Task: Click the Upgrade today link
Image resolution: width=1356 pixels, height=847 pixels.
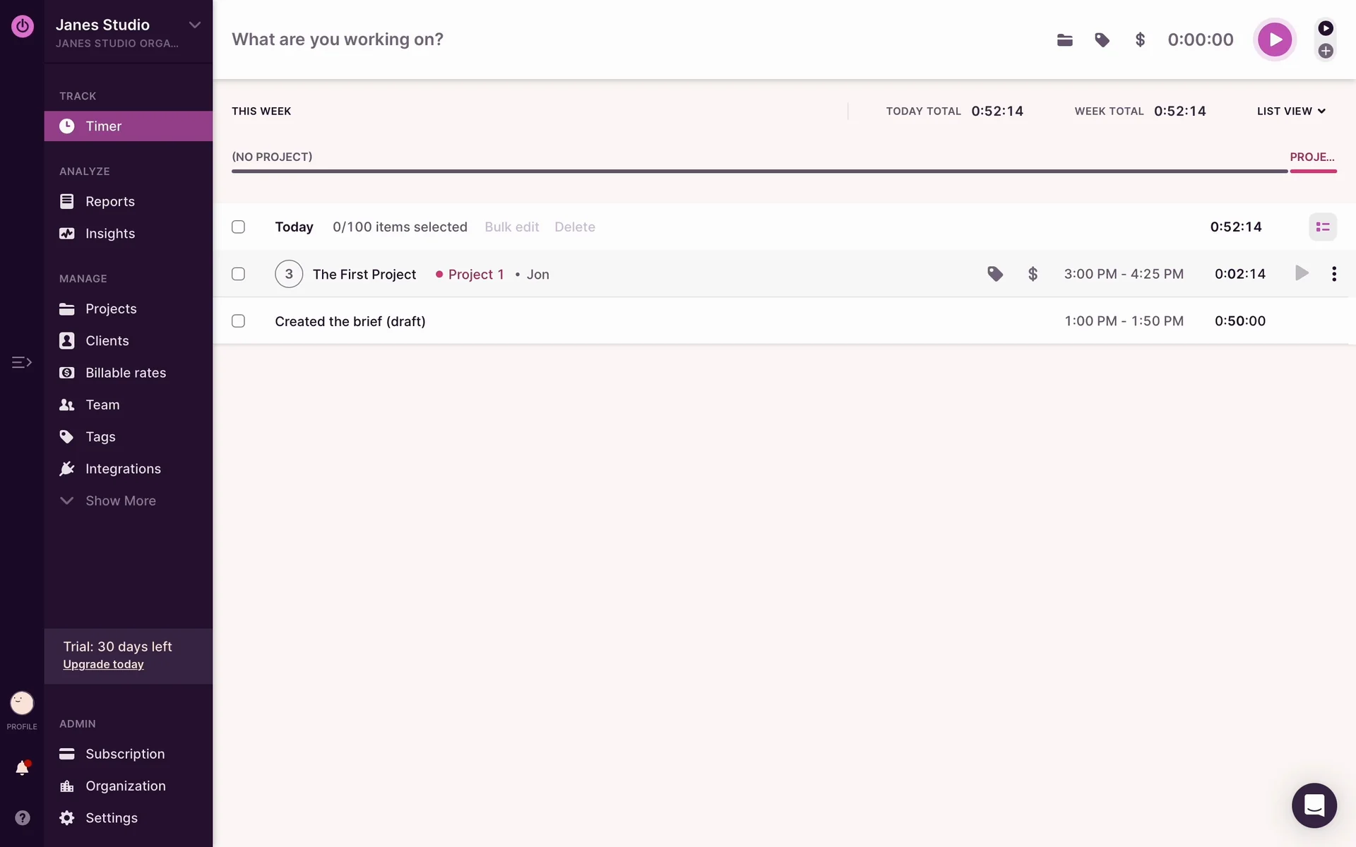Action: [103, 665]
